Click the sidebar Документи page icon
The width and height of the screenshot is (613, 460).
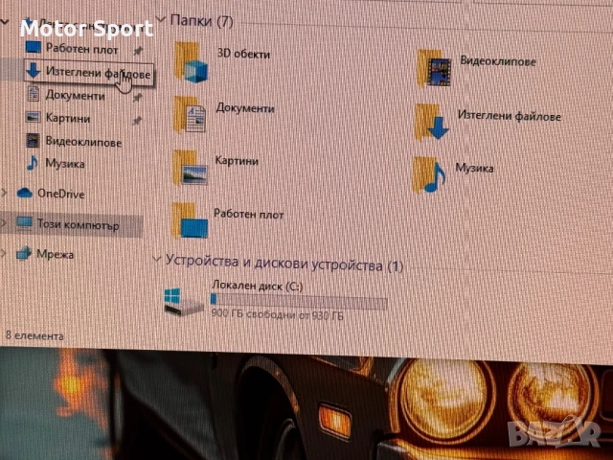click(x=33, y=94)
